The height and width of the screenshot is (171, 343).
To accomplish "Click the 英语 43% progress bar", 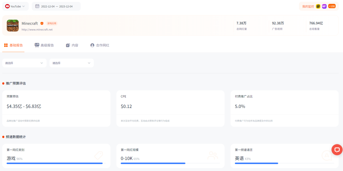I will pyautogui.click(x=284, y=163).
